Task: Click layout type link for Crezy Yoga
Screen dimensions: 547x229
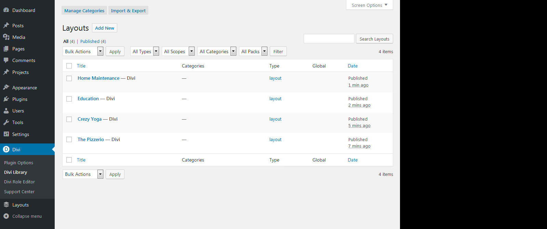Action: click(x=275, y=119)
